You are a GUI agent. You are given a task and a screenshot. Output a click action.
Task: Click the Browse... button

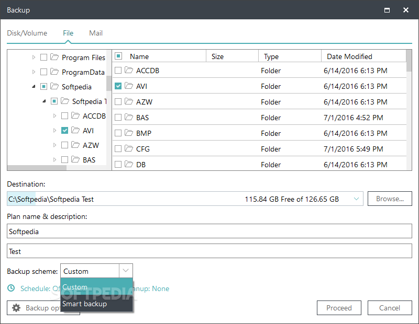coord(390,199)
